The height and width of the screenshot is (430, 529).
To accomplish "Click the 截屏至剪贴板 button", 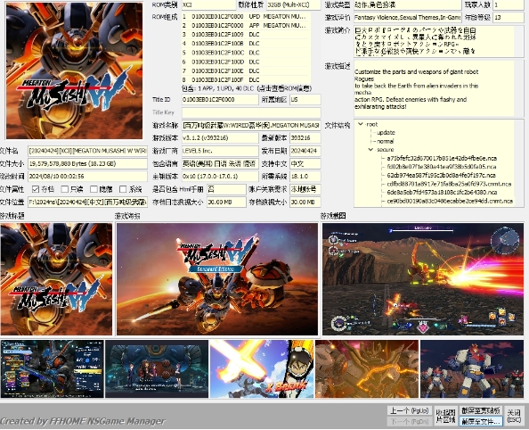I will (480, 410).
